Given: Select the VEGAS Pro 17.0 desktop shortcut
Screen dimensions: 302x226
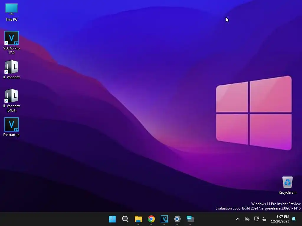Looking at the screenshot, I should coord(12,42).
